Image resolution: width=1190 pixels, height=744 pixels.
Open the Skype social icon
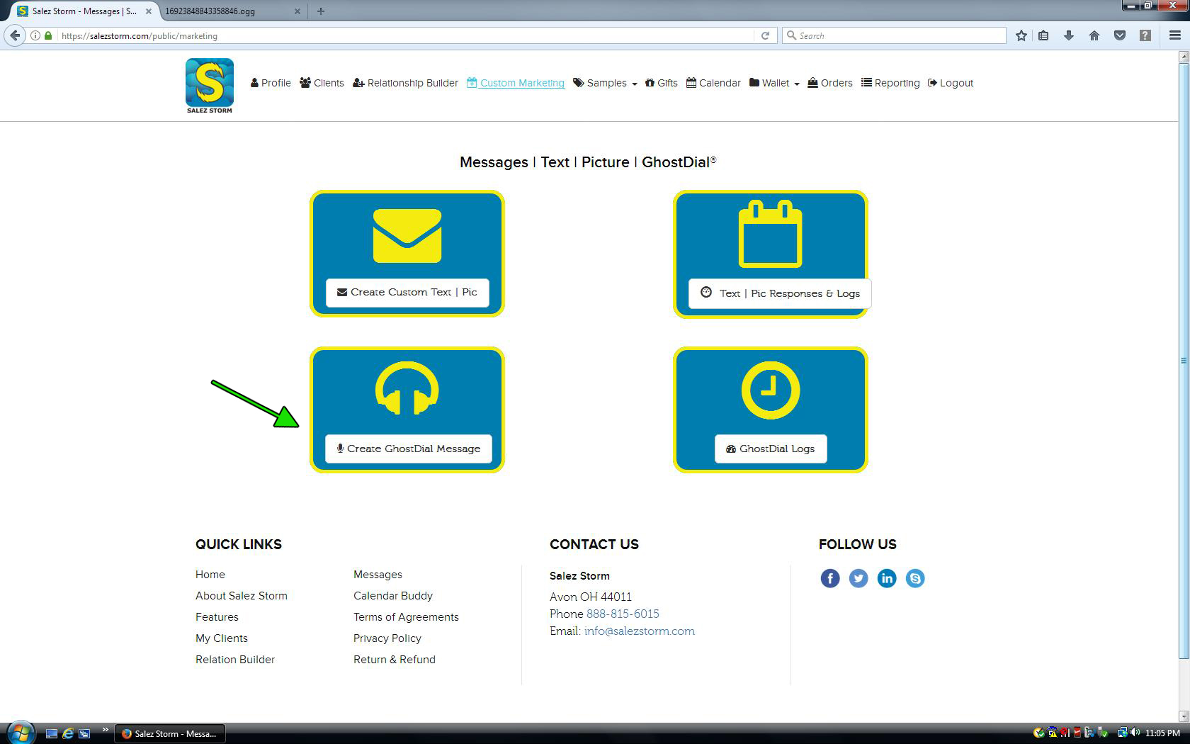[x=915, y=578]
